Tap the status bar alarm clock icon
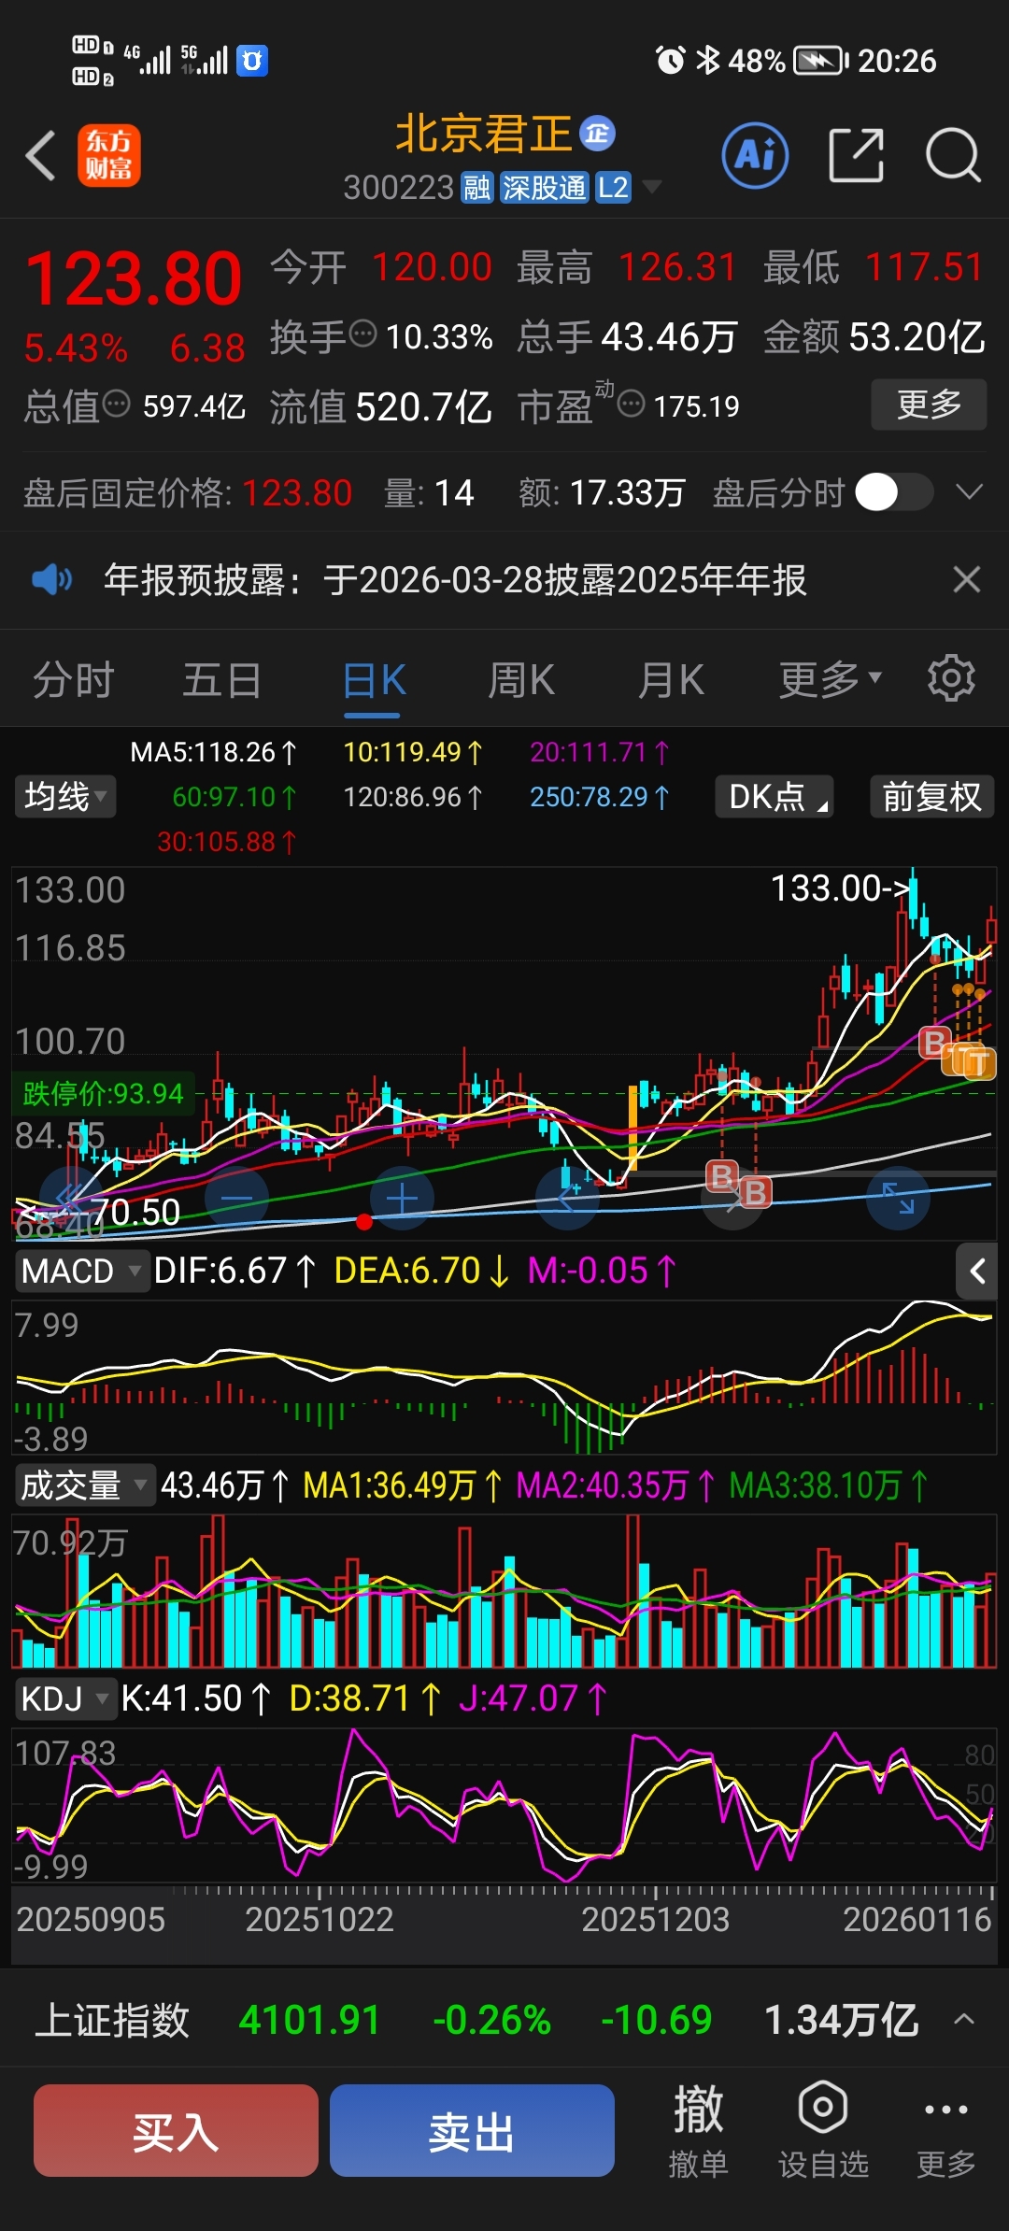 click(671, 61)
